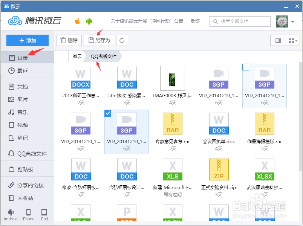Select the 正式实验资料.zip file icon
This screenshot has width=303, height=226.
(219, 169)
